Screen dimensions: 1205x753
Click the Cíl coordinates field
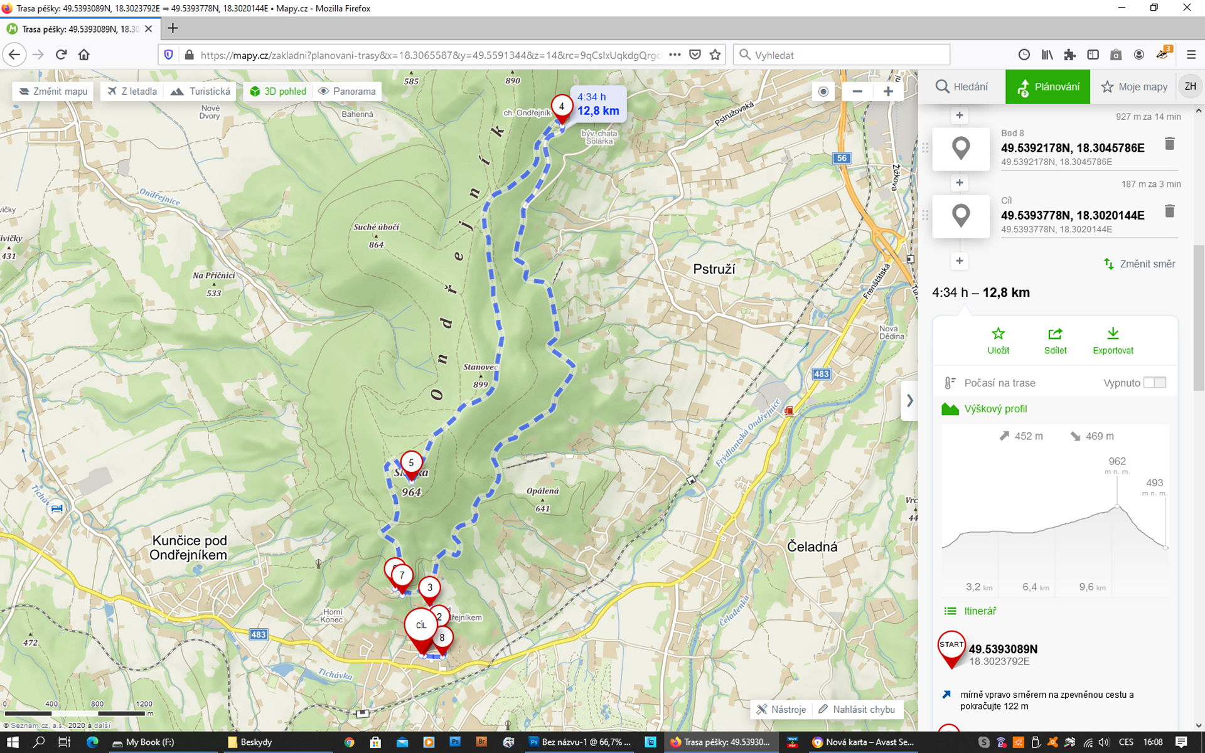[x=1073, y=215]
